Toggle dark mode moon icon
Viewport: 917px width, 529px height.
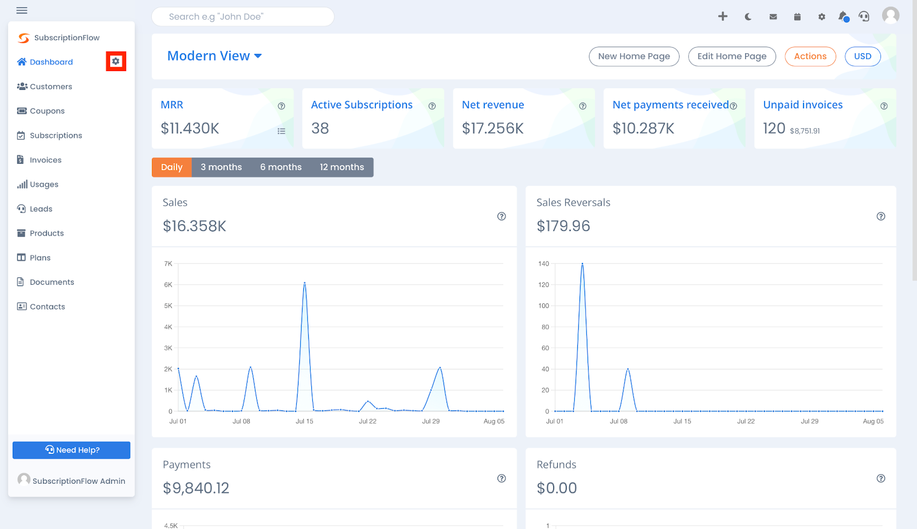[748, 17]
